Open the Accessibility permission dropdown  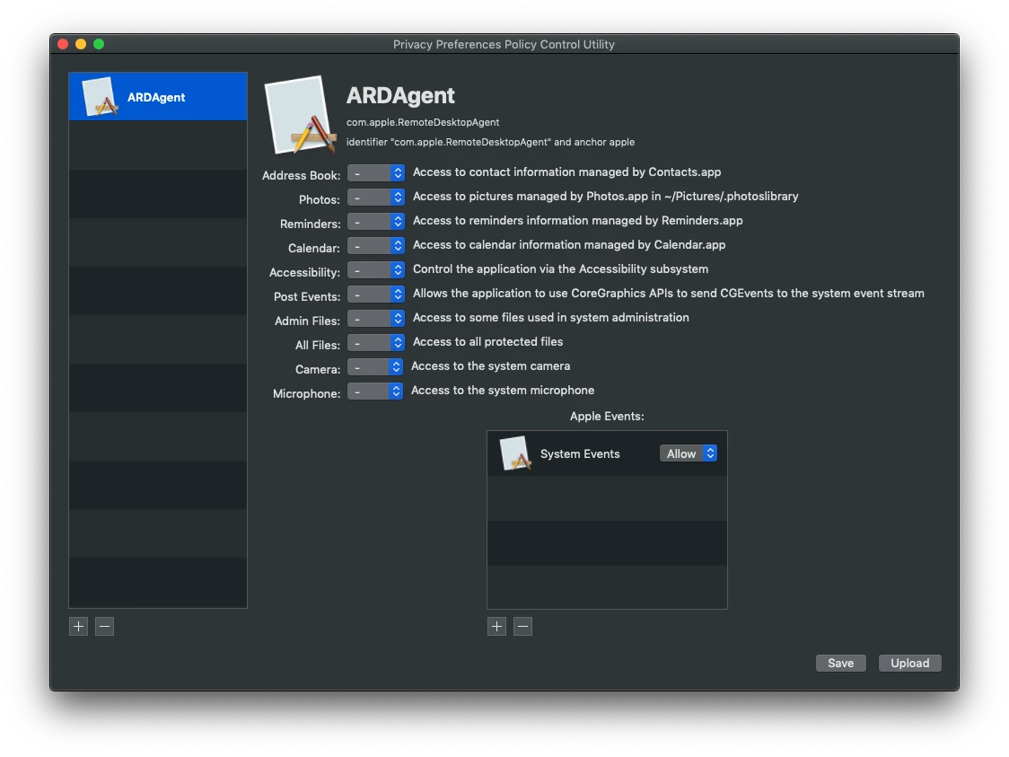pos(376,269)
